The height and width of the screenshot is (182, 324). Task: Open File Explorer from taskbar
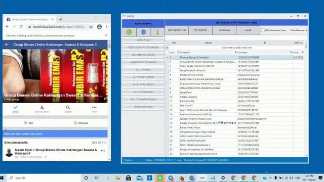coord(118,178)
